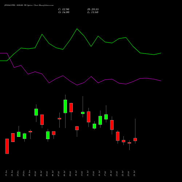
Task: Click the 02 Jul date label
Action: click(41, 173)
